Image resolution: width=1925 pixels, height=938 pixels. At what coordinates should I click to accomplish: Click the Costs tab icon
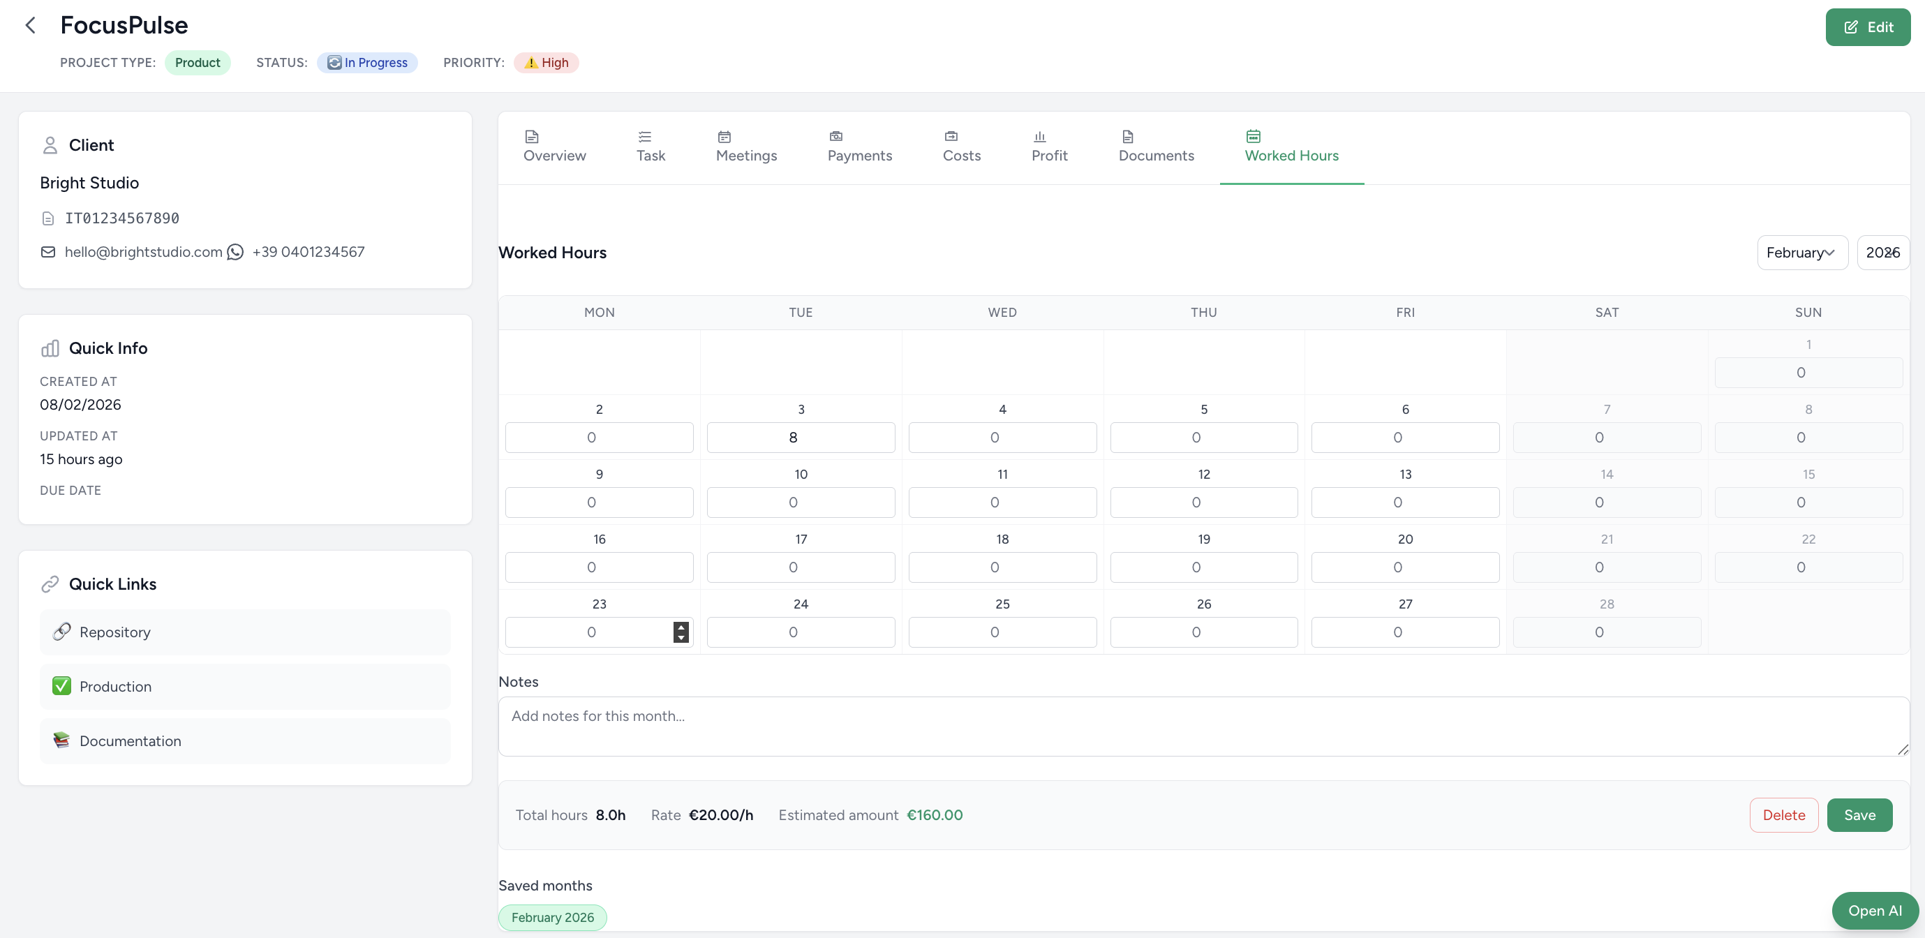point(951,136)
